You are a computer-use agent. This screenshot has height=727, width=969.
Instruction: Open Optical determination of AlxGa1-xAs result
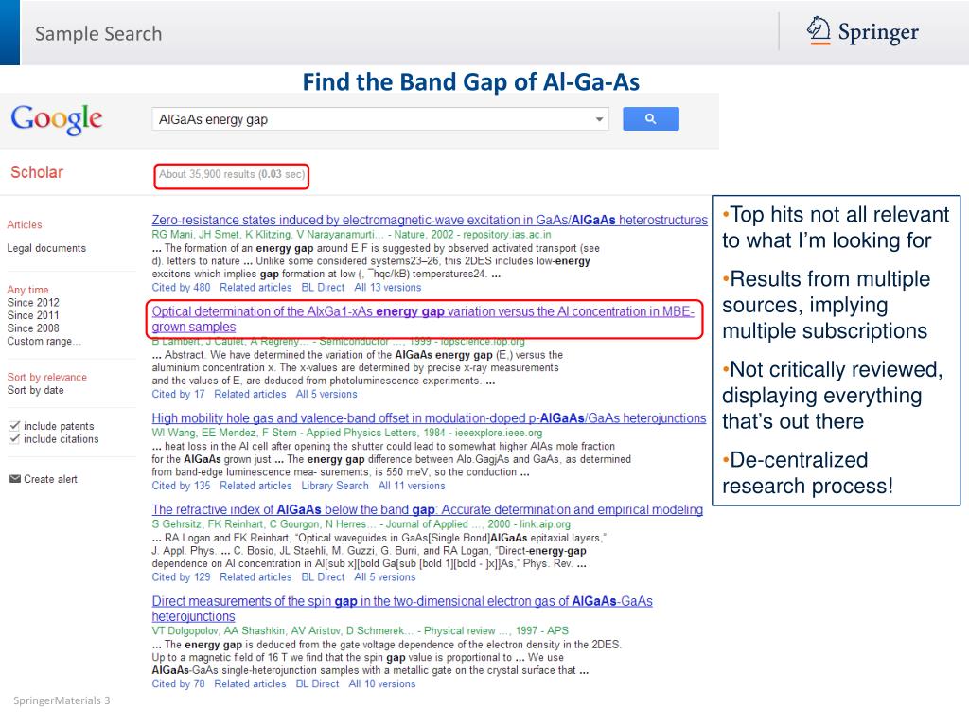(x=423, y=319)
